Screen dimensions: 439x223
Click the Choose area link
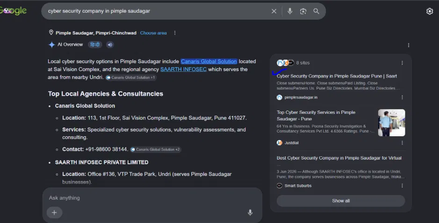(x=153, y=33)
